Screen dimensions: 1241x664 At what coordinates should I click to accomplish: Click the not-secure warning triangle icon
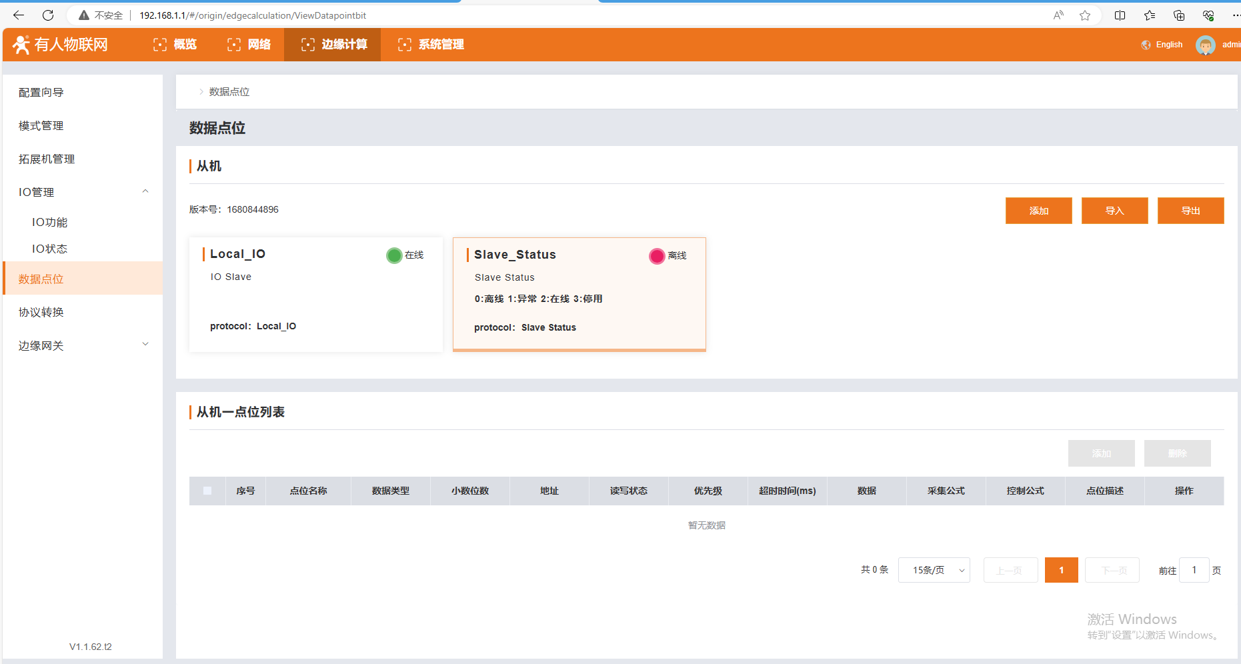point(84,15)
